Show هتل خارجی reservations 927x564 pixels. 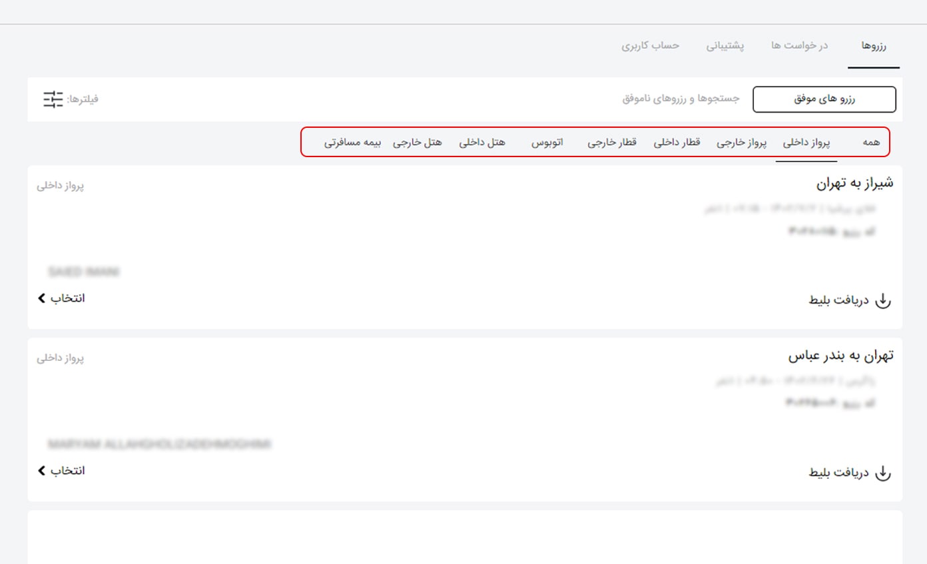coord(418,142)
